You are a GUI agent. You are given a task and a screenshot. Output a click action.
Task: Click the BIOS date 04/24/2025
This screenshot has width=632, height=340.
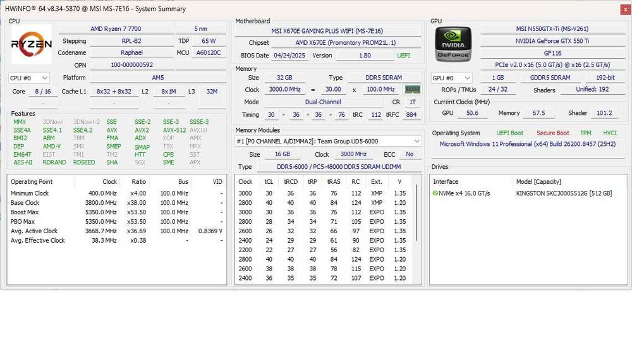[x=289, y=56]
